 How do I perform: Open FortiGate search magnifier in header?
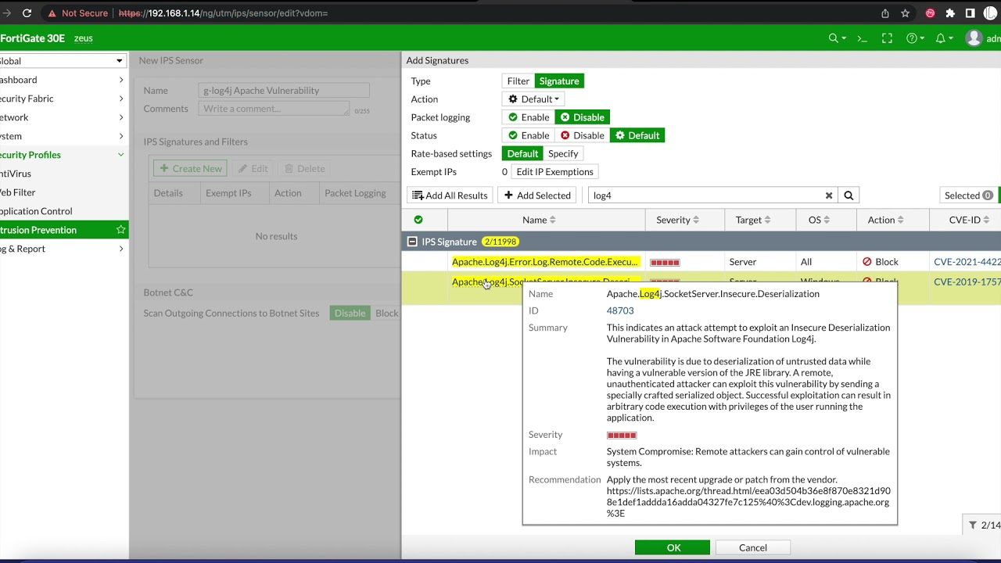(837, 38)
